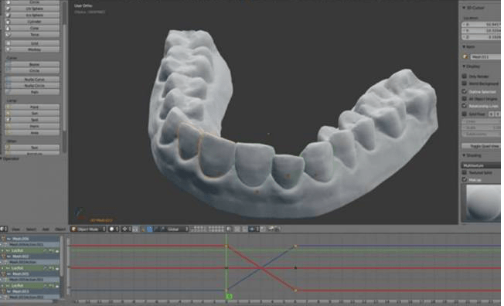
Task: Open the Object Mode dropdown
Action: [x=88, y=229]
